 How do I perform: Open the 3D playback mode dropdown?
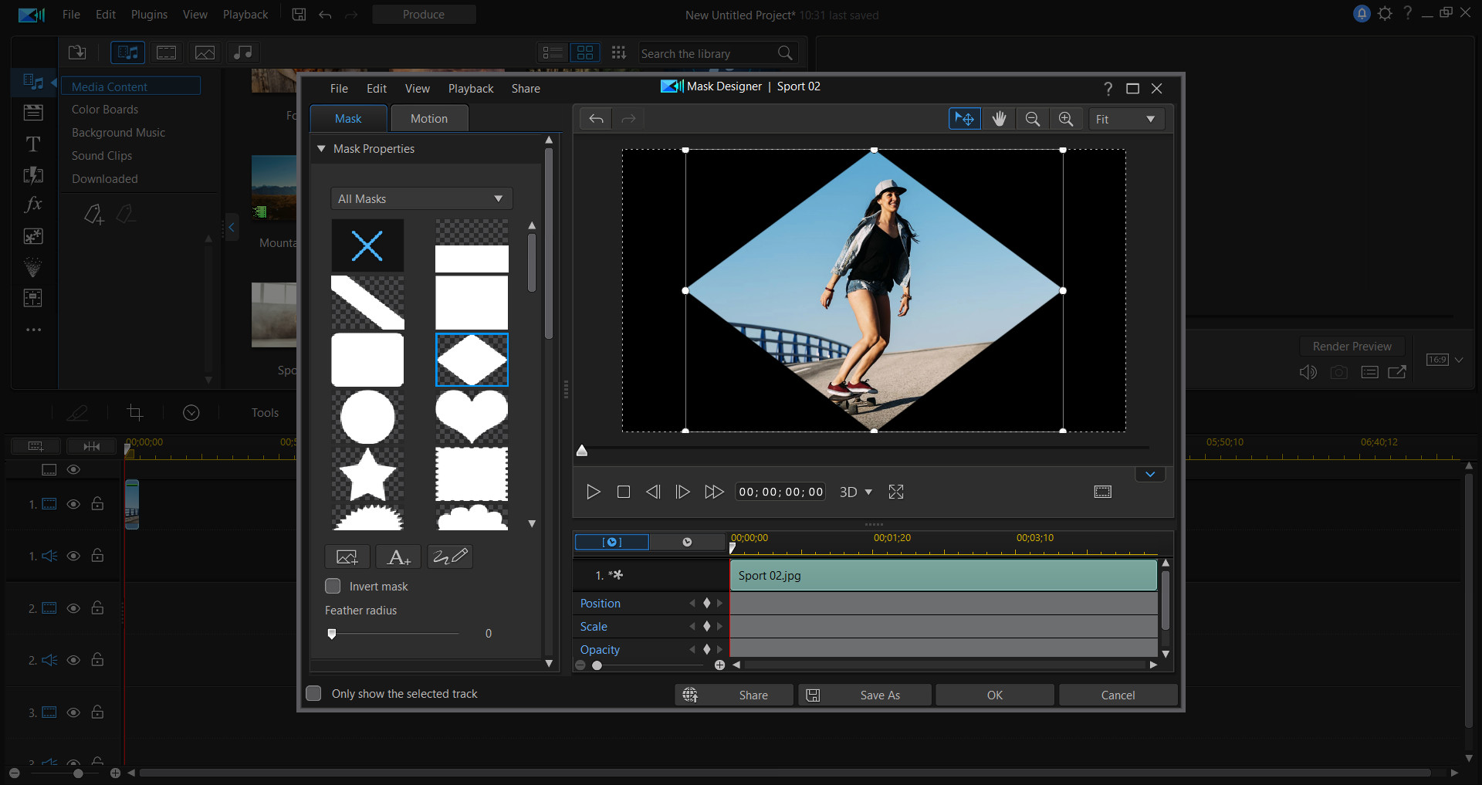click(855, 492)
